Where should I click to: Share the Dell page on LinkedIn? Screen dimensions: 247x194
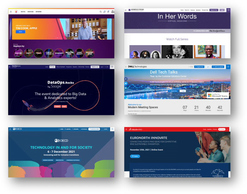tap(126, 88)
